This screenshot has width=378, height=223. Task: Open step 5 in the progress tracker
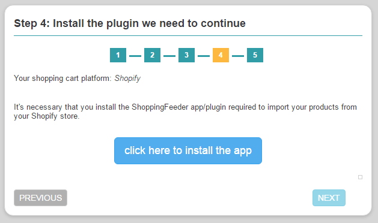255,55
